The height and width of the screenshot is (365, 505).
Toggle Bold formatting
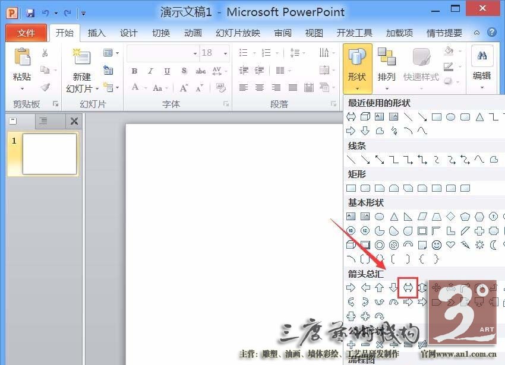coord(135,71)
